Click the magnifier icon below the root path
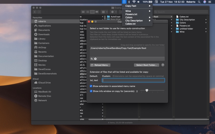This screenshot has height=134, width=215. (92, 59)
